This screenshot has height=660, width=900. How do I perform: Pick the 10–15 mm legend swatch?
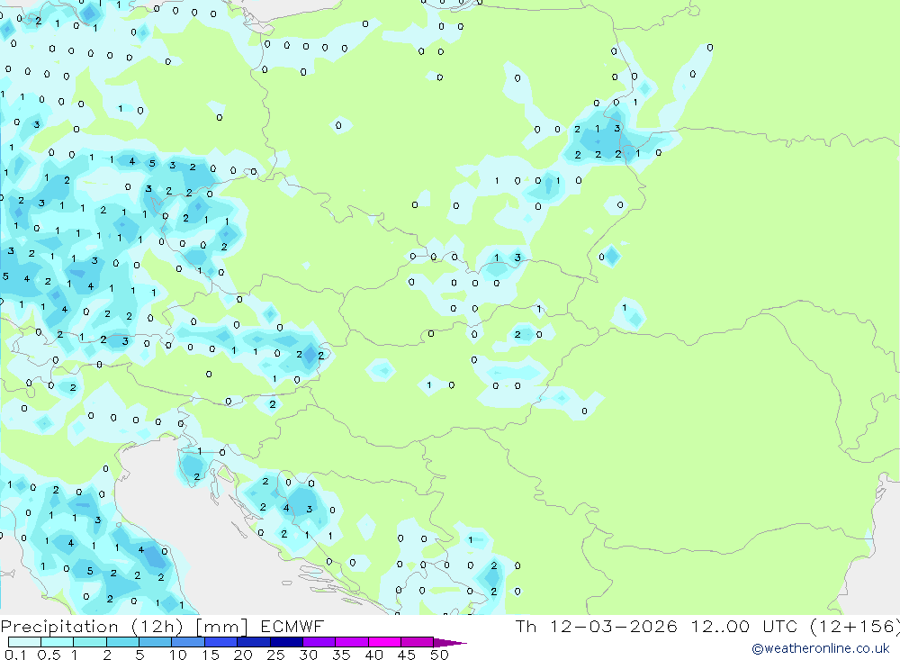tap(188, 642)
